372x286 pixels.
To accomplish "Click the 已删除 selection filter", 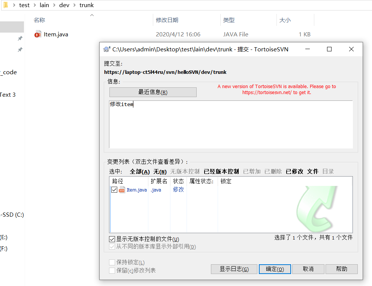I will [x=273, y=172].
